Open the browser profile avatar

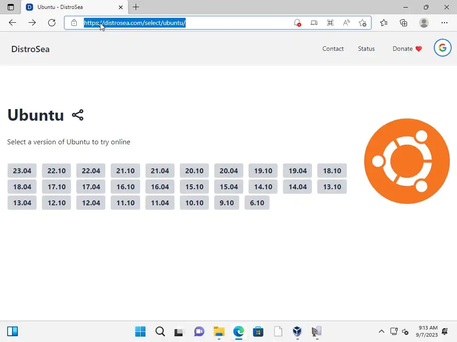[x=424, y=23]
